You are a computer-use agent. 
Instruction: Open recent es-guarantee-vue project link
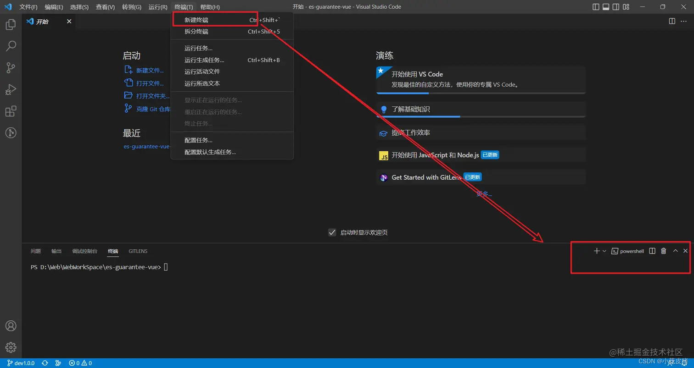(x=147, y=147)
